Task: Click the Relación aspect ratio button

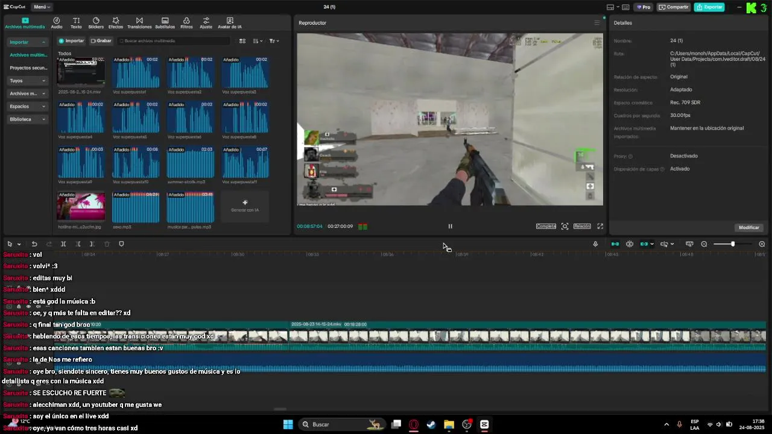Action: pos(582,226)
